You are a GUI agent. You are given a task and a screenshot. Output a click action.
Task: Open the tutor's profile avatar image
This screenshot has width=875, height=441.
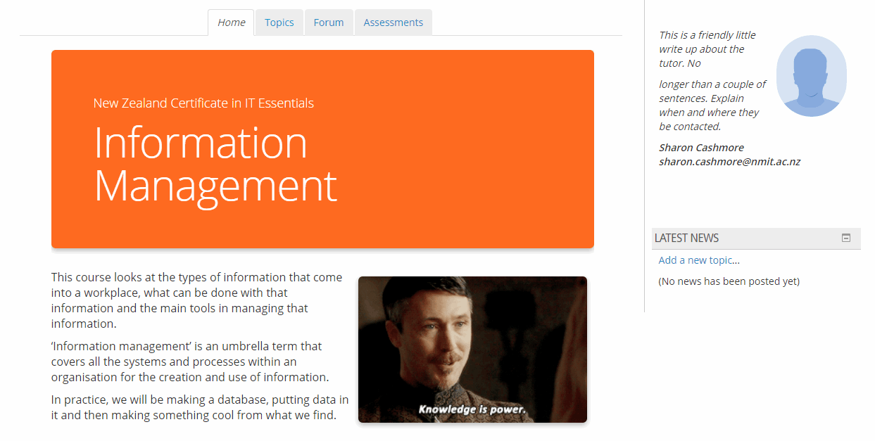click(811, 75)
